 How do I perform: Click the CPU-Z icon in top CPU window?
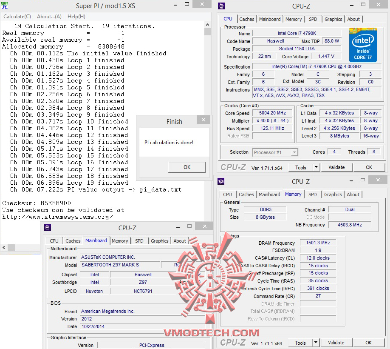[x=221, y=6]
